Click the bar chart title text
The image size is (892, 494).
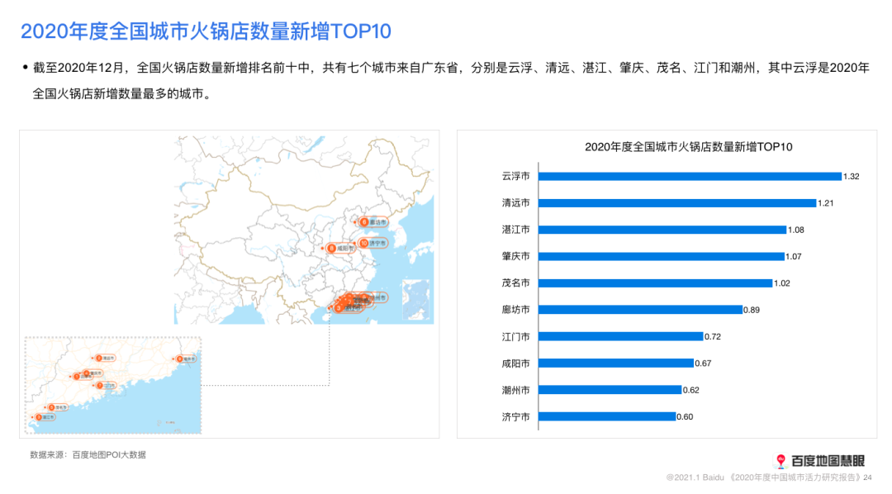(x=688, y=146)
